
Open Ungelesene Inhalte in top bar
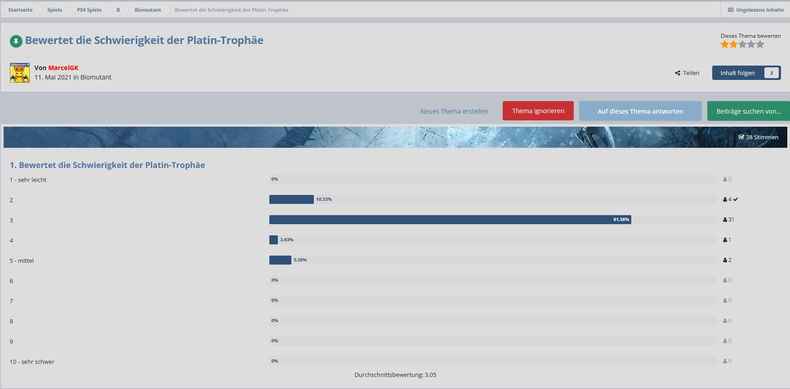pos(755,10)
